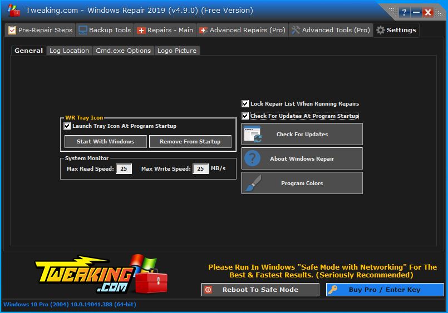
Task: Open Cmd.exe Options sub-tab
Action: pos(123,51)
